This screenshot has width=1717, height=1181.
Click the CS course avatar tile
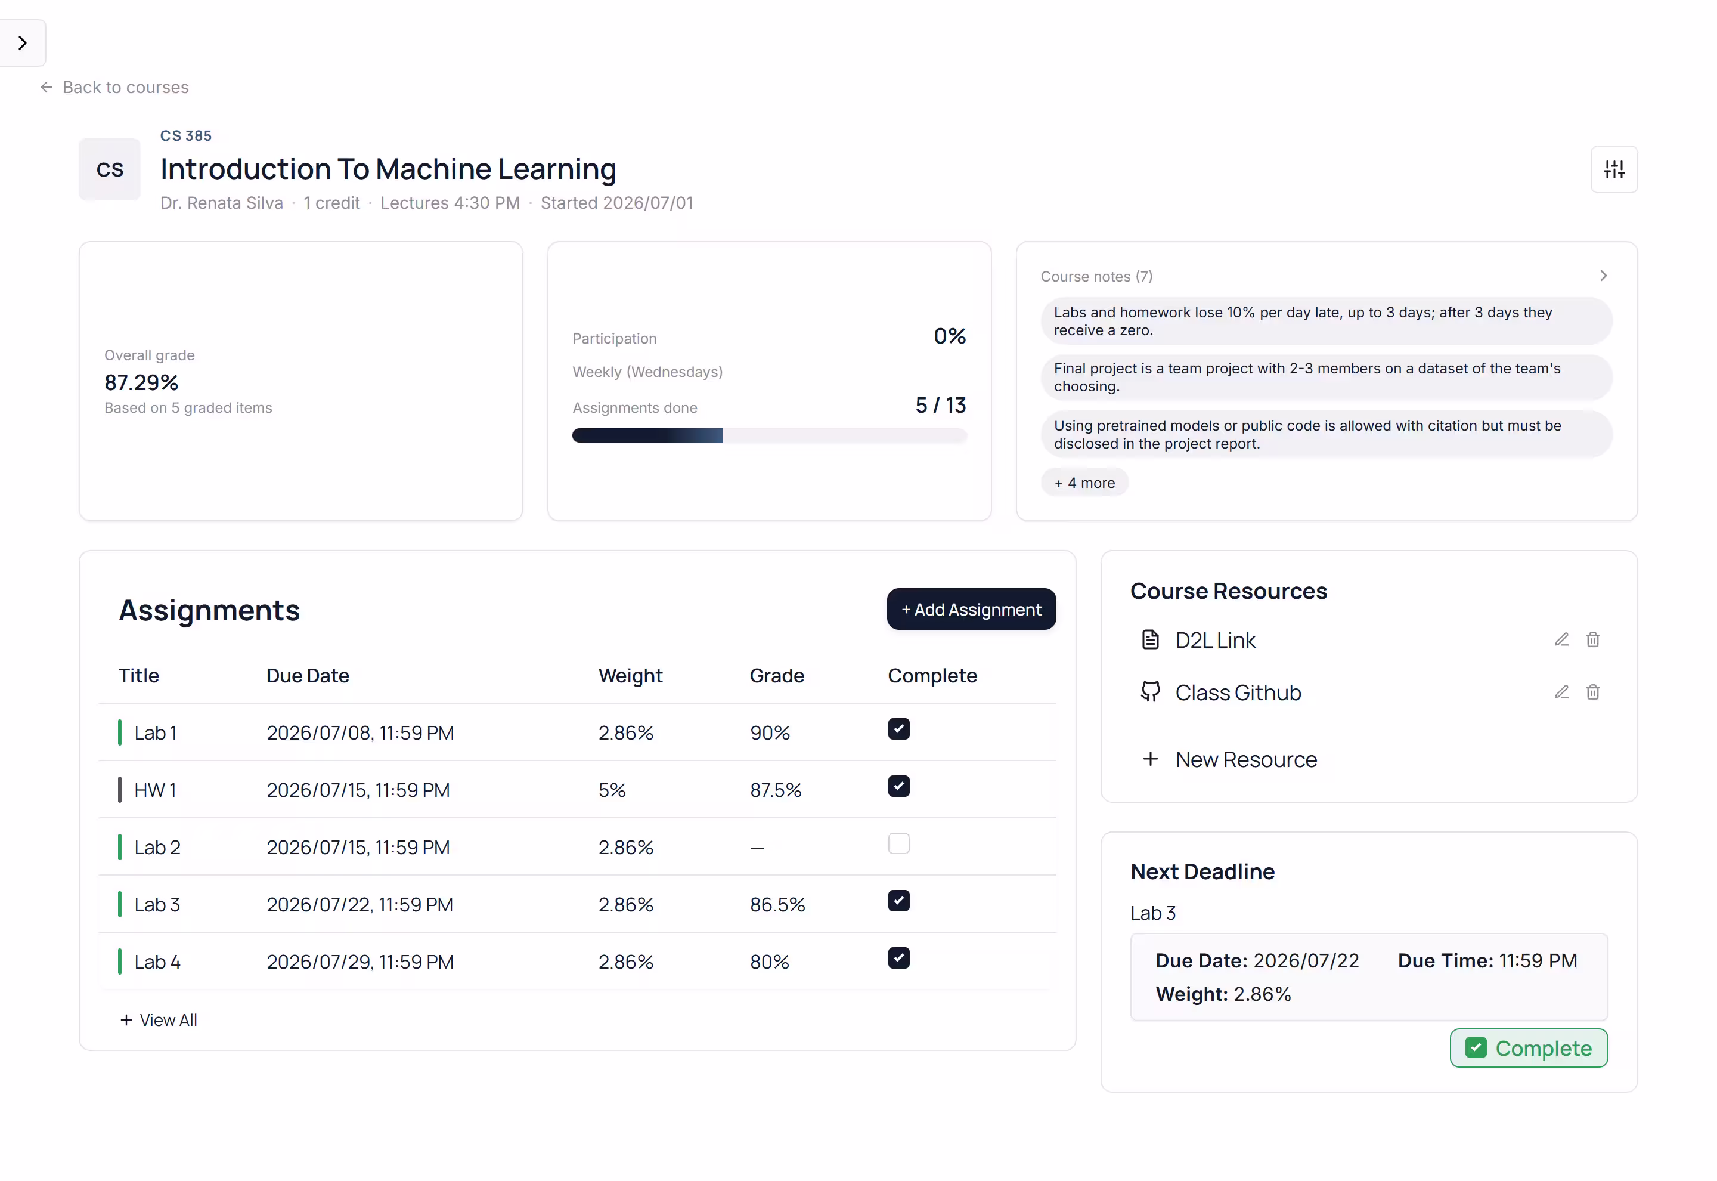110,169
